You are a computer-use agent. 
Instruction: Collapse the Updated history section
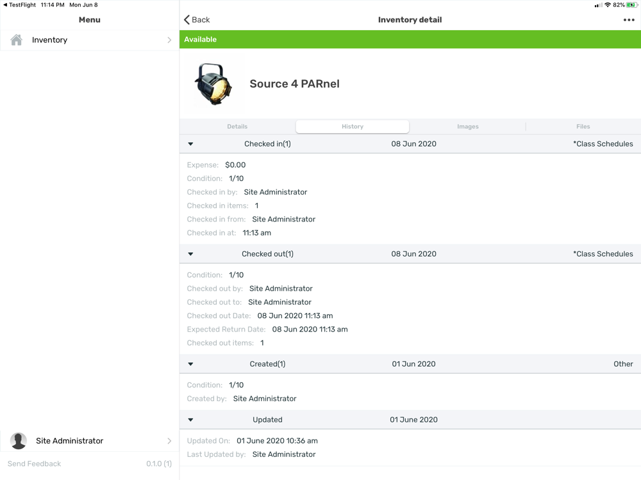tap(190, 420)
